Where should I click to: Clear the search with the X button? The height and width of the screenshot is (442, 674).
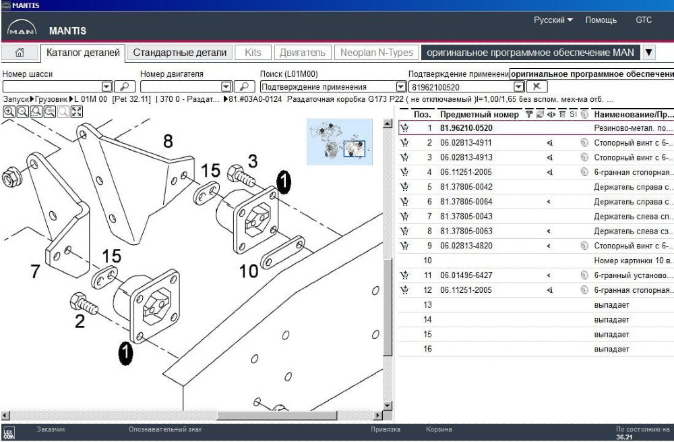(x=537, y=86)
